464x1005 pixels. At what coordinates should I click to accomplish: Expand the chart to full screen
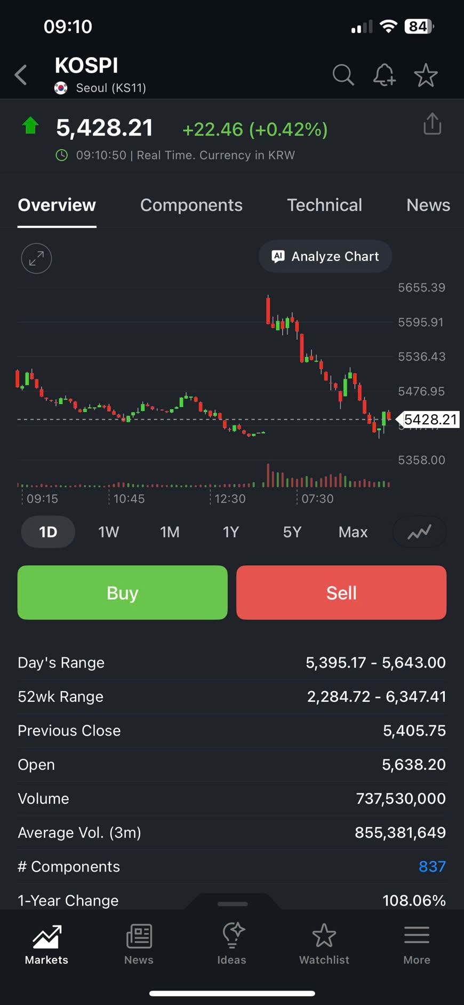pyautogui.click(x=36, y=259)
